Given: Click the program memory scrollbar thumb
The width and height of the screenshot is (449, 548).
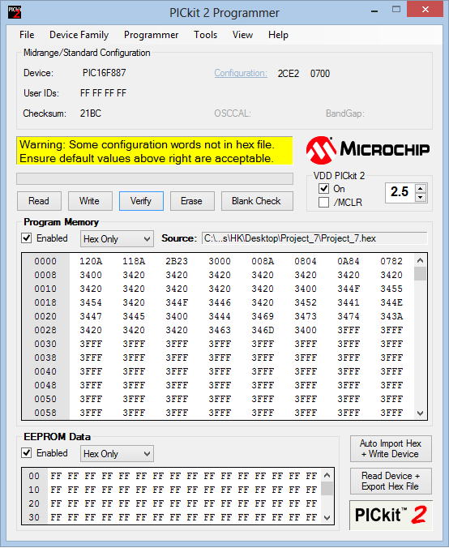Looking at the screenshot, I should pyautogui.click(x=421, y=274).
